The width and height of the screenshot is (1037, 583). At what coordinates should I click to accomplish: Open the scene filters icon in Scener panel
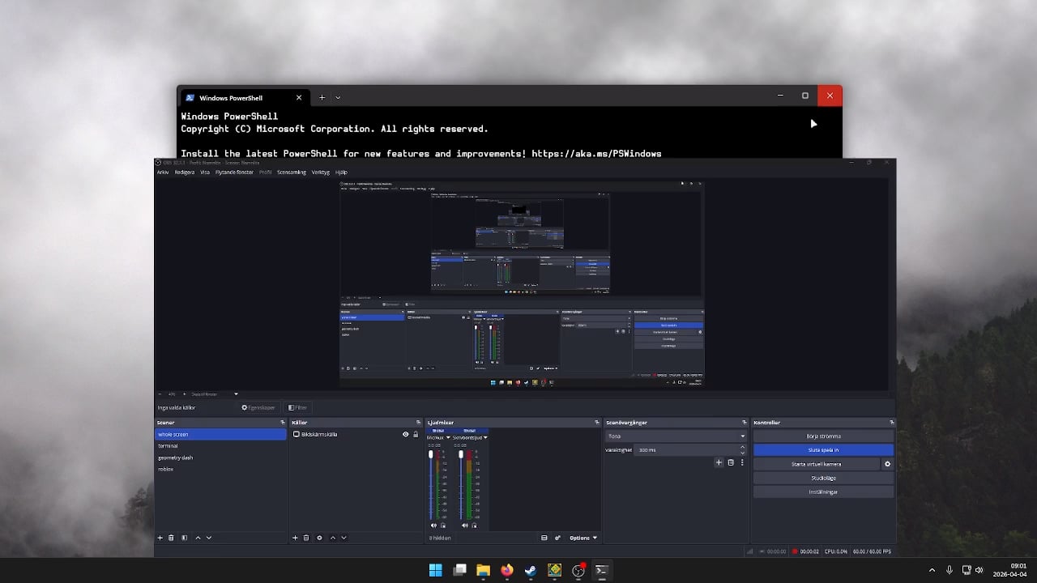coord(184,538)
